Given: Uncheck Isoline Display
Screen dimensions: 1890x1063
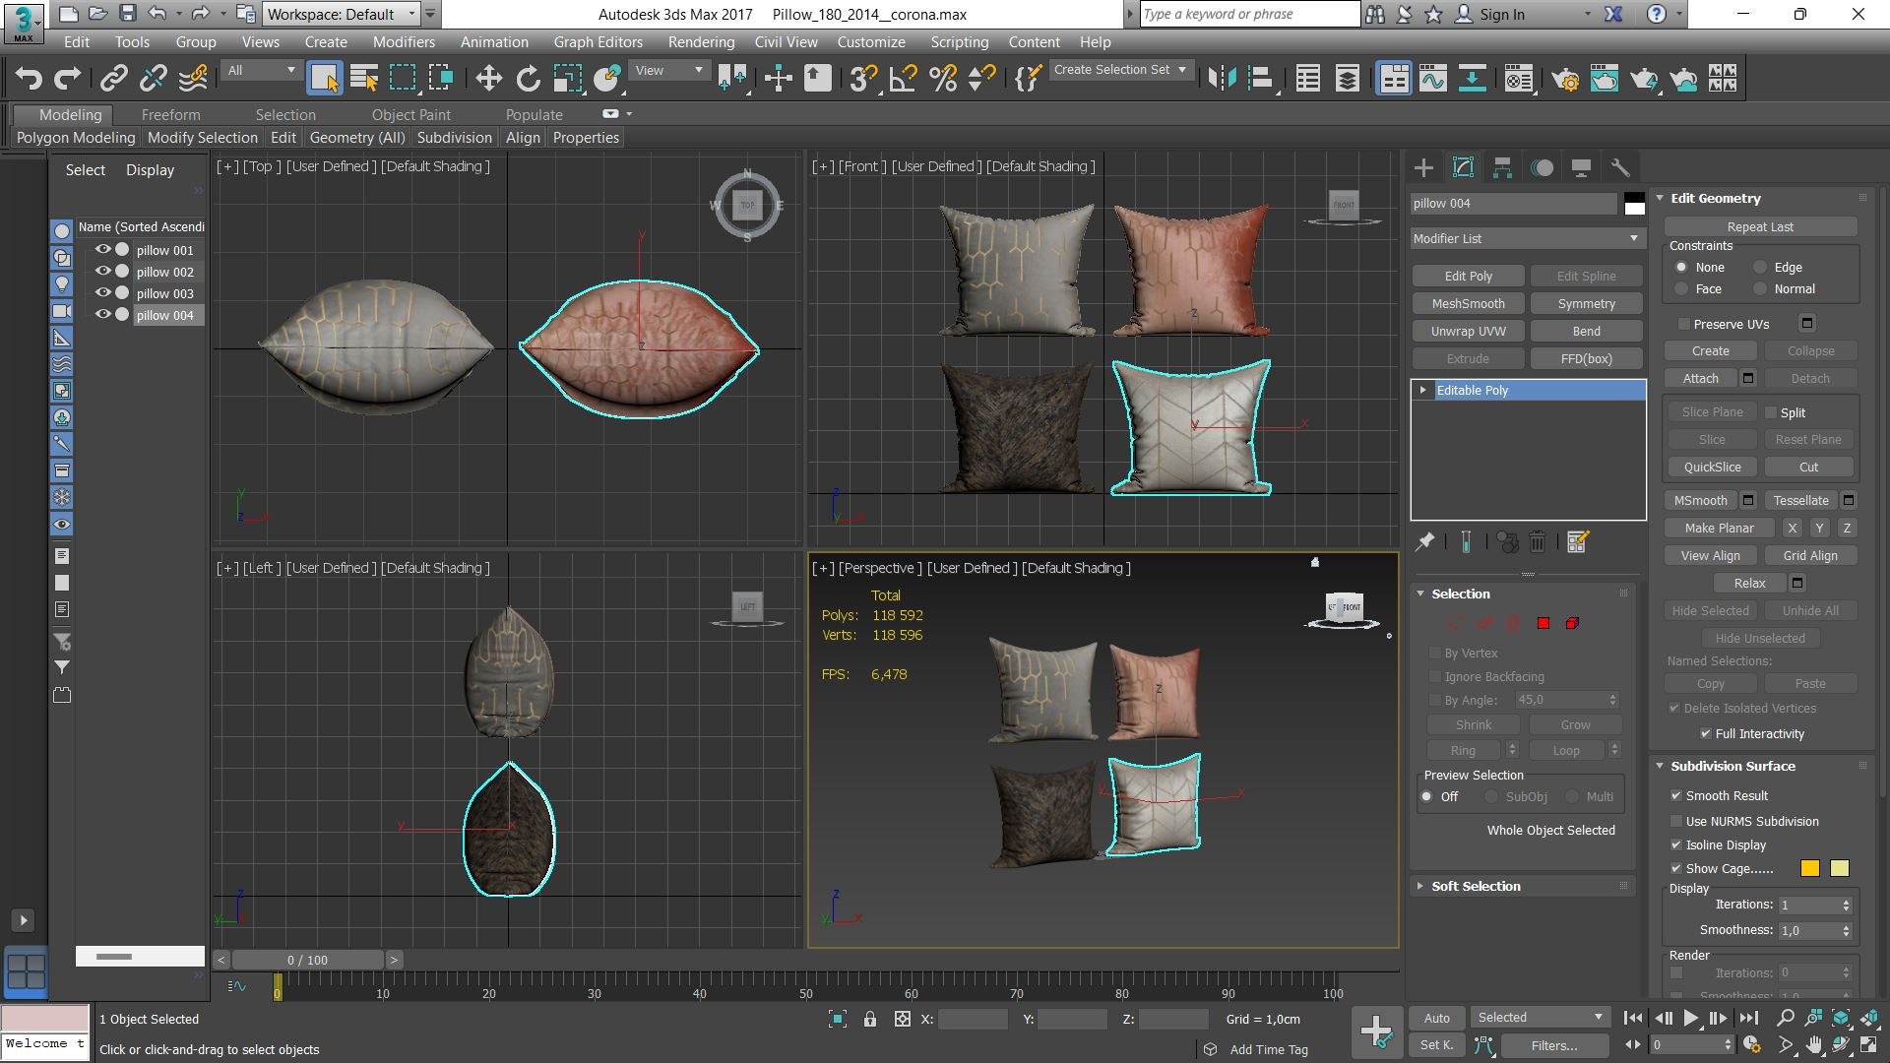Looking at the screenshot, I should (1675, 845).
